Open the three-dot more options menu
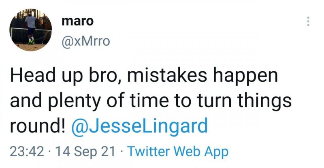The image size is (324, 168). [x=308, y=21]
